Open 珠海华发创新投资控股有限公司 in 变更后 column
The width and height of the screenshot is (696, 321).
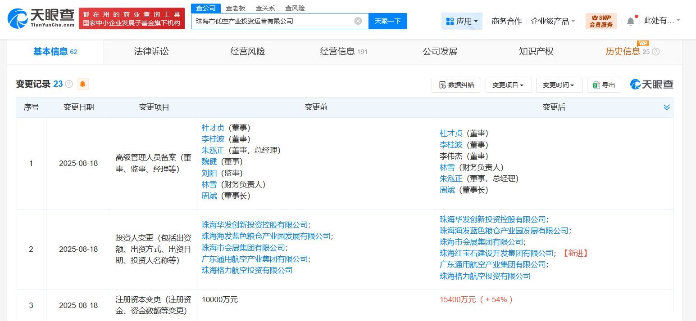click(493, 219)
